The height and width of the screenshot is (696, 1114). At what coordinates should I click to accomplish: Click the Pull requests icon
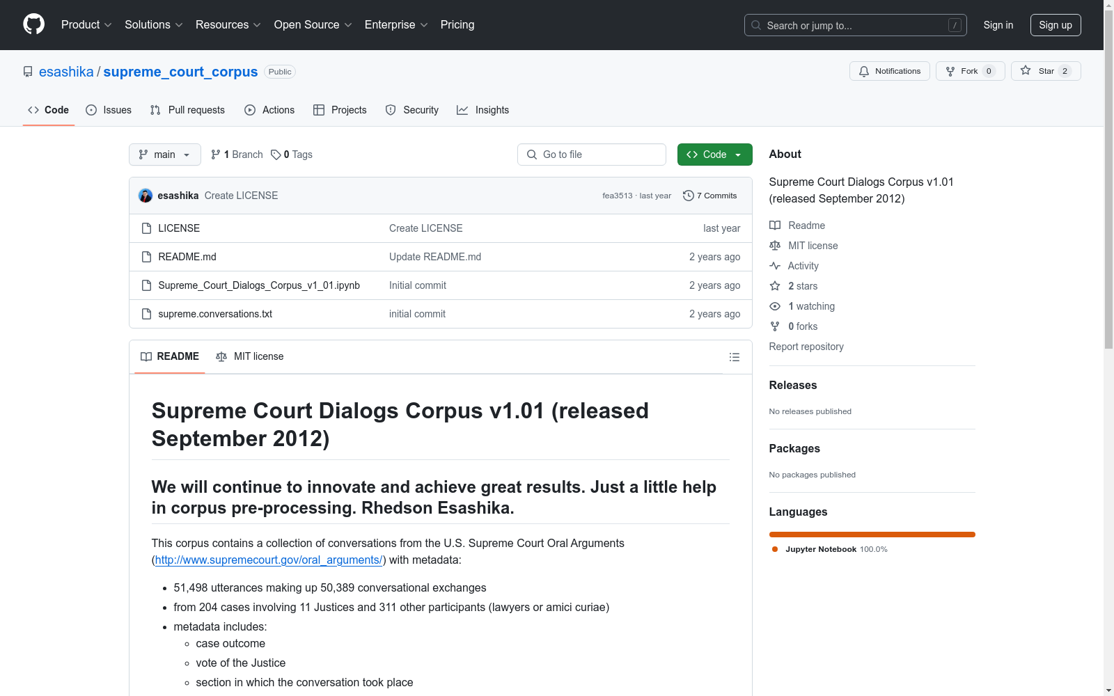(155, 110)
